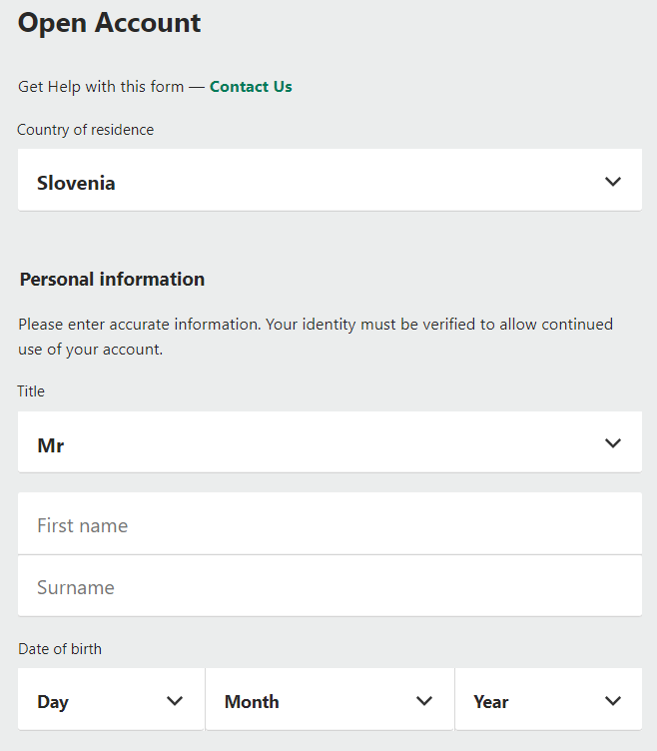Focus the Surname text field

coord(329,586)
